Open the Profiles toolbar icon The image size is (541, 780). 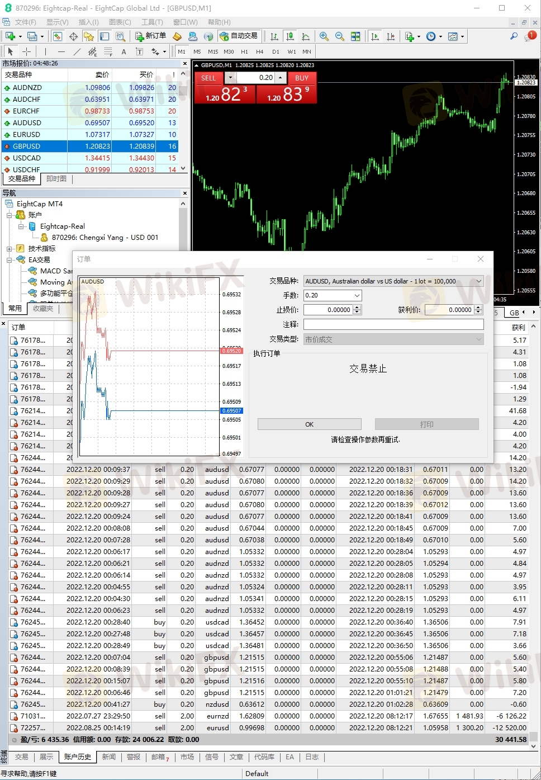point(32,36)
